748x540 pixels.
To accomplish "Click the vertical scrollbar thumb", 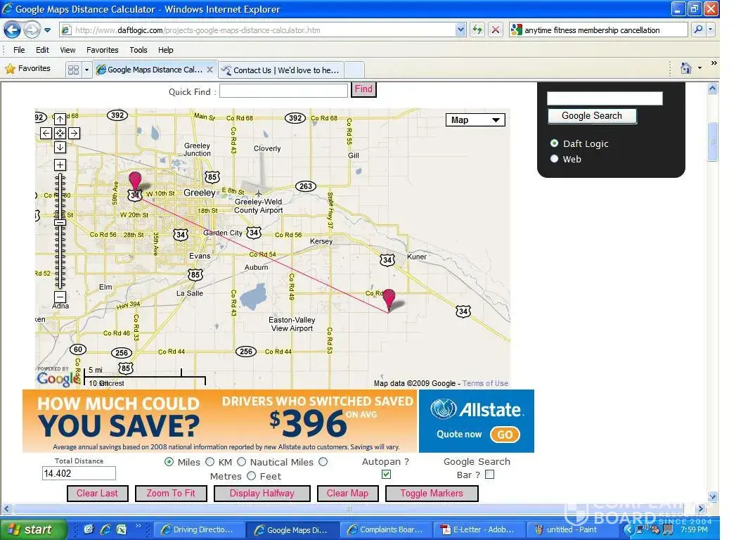I will point(713,141).
